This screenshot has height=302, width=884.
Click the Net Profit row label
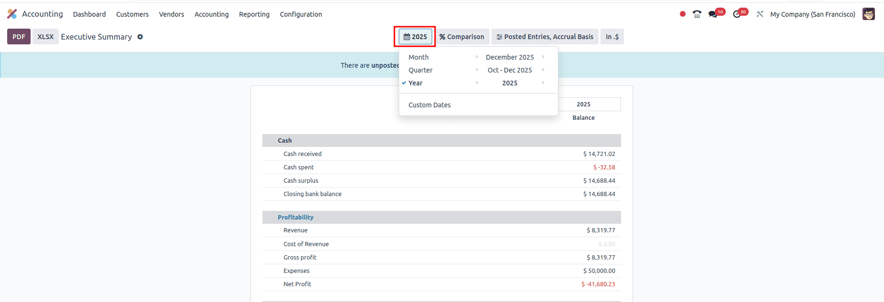297,284
